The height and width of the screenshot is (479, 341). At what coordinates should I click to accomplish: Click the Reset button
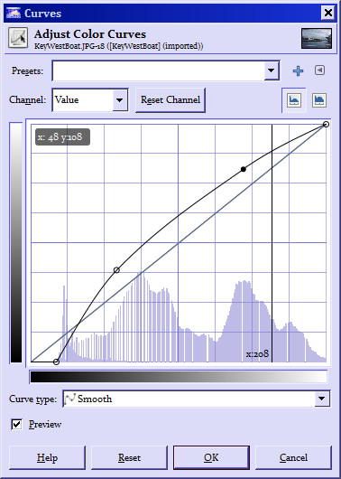click(x=129, y=457)
